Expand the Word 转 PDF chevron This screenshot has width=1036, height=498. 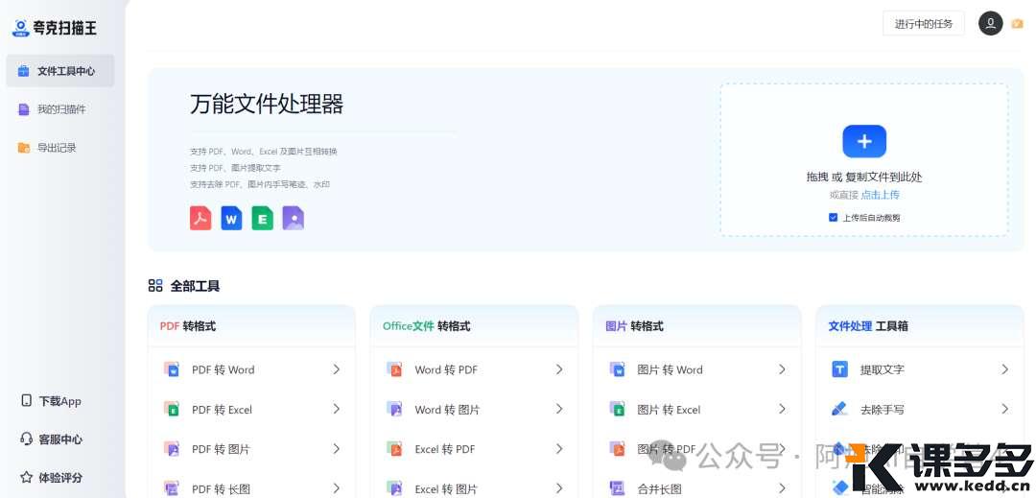pos(558,369)
